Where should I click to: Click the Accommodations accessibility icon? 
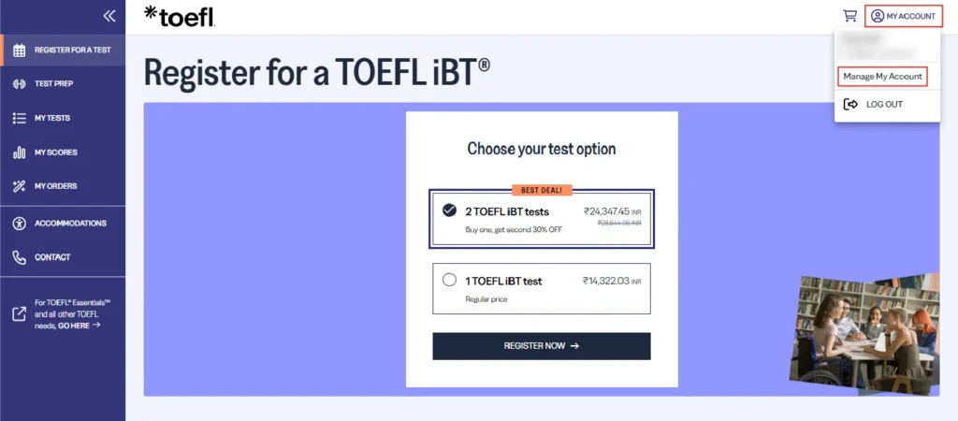19,224
